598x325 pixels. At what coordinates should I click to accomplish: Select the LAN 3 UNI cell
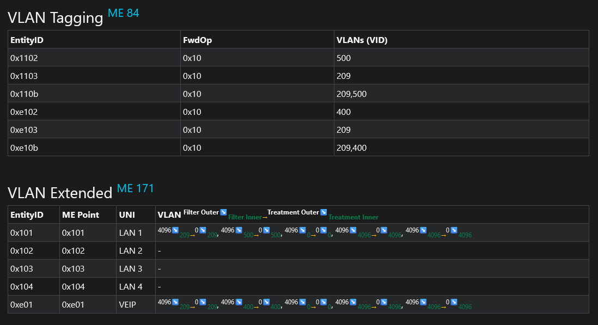click(136, 268)
